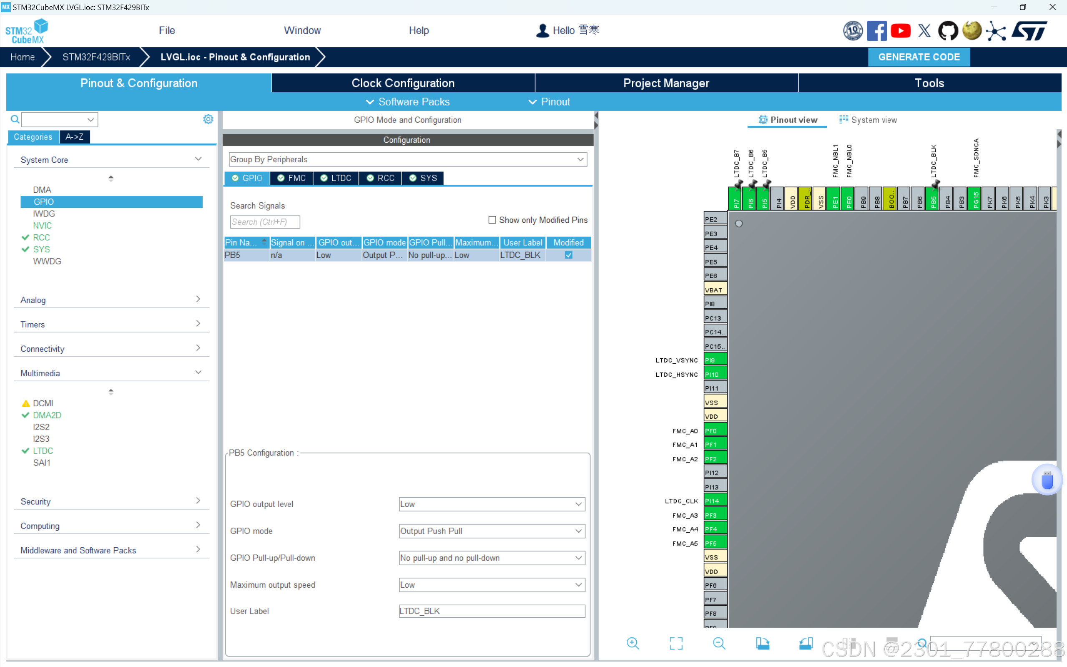Screen dimensions: 1067x667
Task: Open the Clock Configuration tab
Action: [x=402, y=83]
